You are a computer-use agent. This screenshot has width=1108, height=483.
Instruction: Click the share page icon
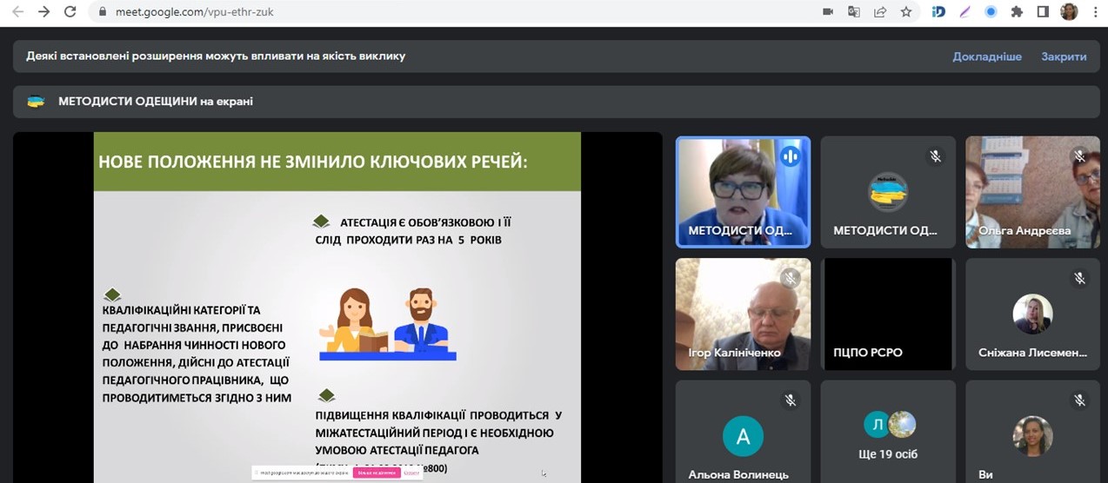[x=880, y=12]
